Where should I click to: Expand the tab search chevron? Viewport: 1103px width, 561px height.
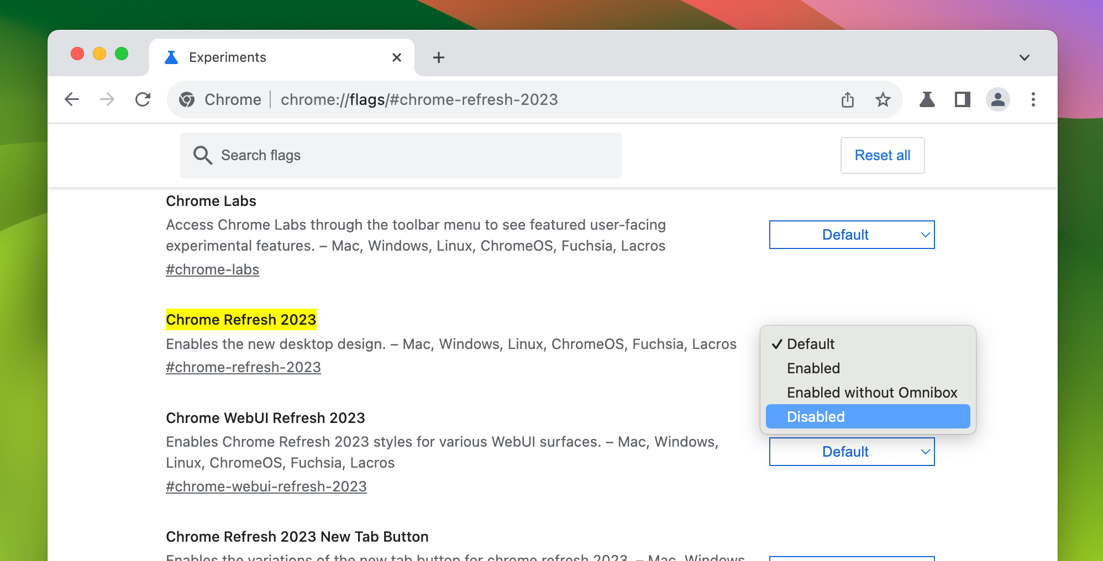coord(1024,57)
